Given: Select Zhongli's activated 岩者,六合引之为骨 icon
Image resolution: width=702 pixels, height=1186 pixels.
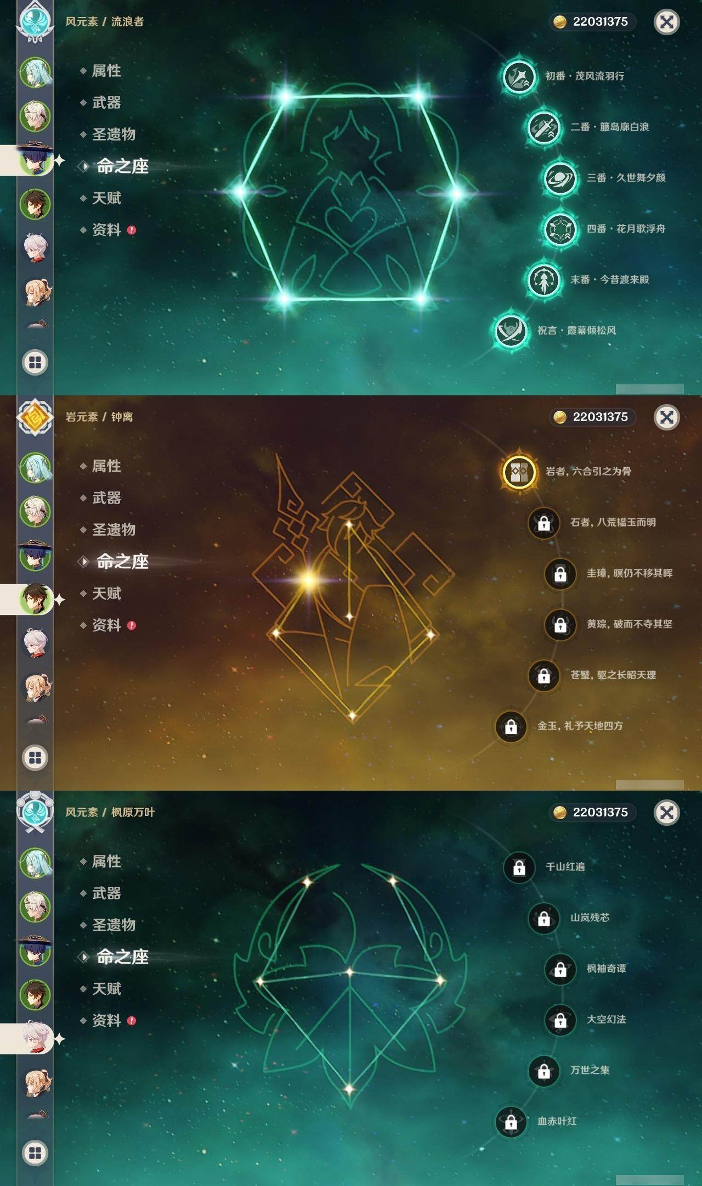Looking at the screenshot, I should pos(519,471).
